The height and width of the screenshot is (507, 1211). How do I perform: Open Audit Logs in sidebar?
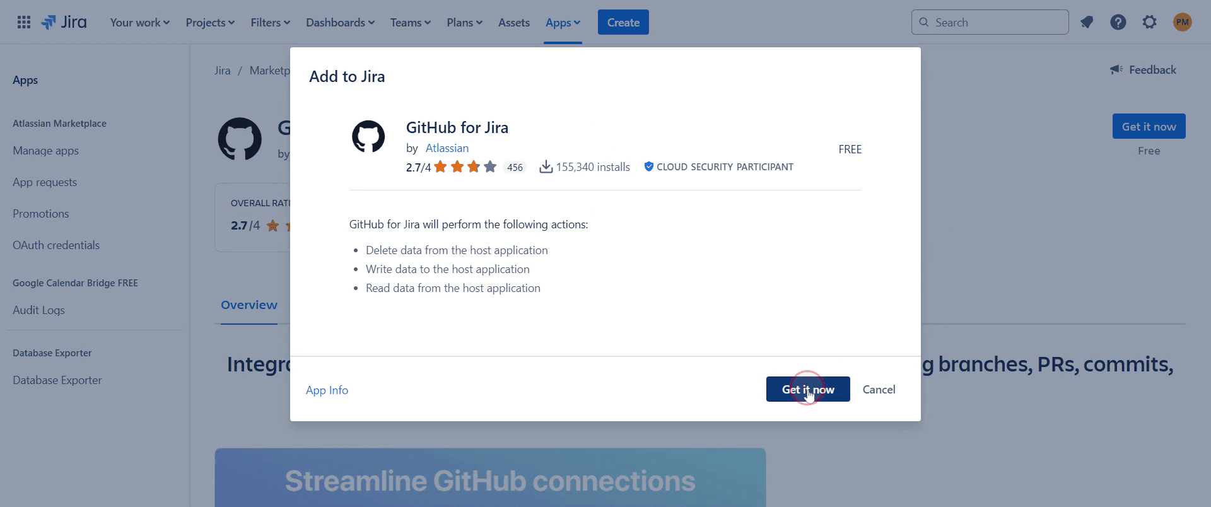38,310
